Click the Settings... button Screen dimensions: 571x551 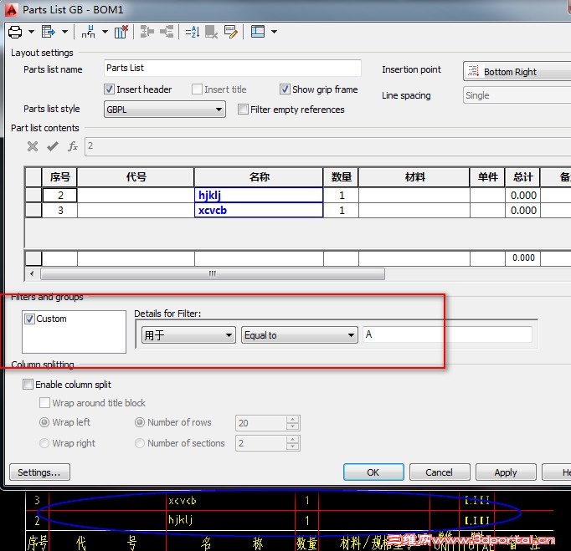pos(39,472)
